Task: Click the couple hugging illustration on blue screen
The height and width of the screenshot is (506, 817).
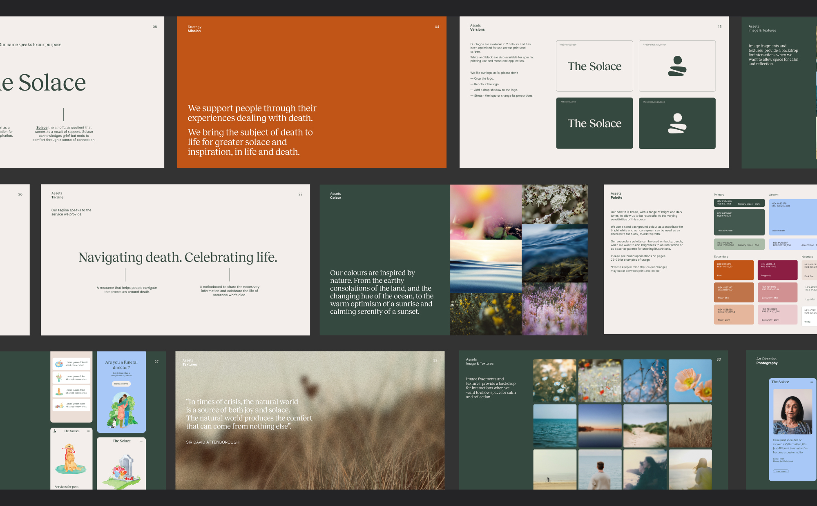Action: [x=122, y=410]
